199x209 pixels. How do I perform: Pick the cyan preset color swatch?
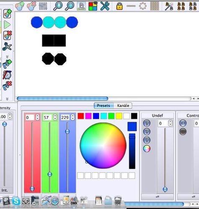pos(103,116)
